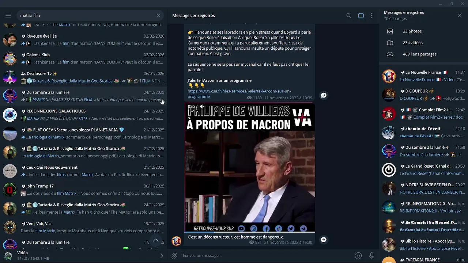Forward the Philippe de Villiers video
This screenshot has width=468, height=263.
pos(324,240)
